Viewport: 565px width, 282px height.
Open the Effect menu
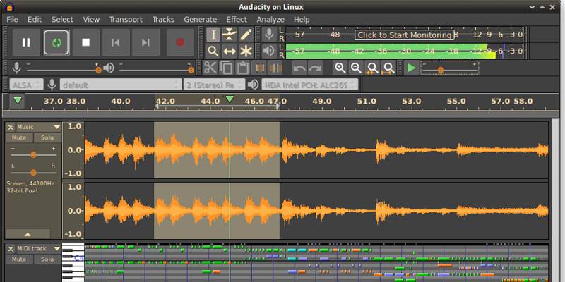click(x=237, y=20)
